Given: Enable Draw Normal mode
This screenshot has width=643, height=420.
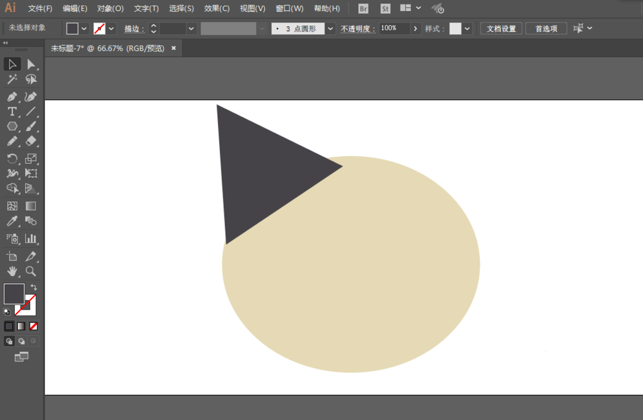Looking at the screenshot, I should (9, 341).
